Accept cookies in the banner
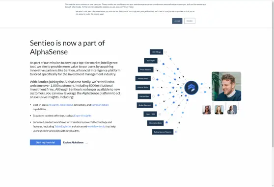The image size is (274, 187). 177,21
